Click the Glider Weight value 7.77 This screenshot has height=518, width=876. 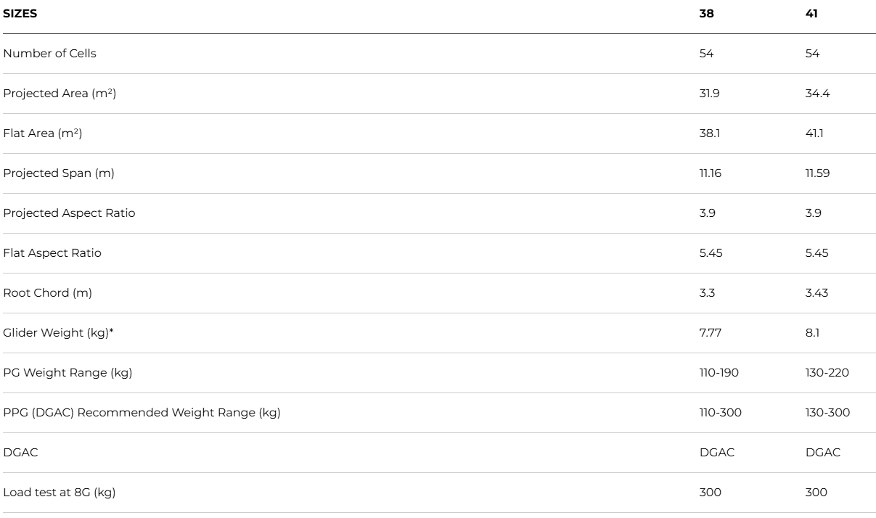pyautogui.click(x=709, y=333)
